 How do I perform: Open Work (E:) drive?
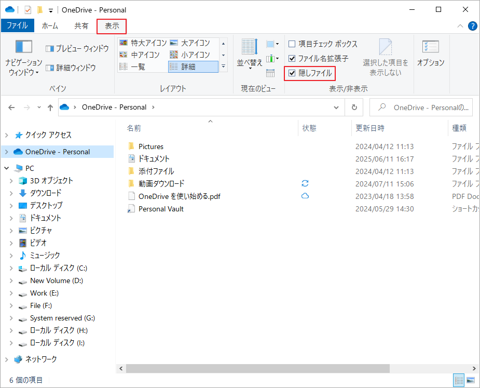pos(45,293)
